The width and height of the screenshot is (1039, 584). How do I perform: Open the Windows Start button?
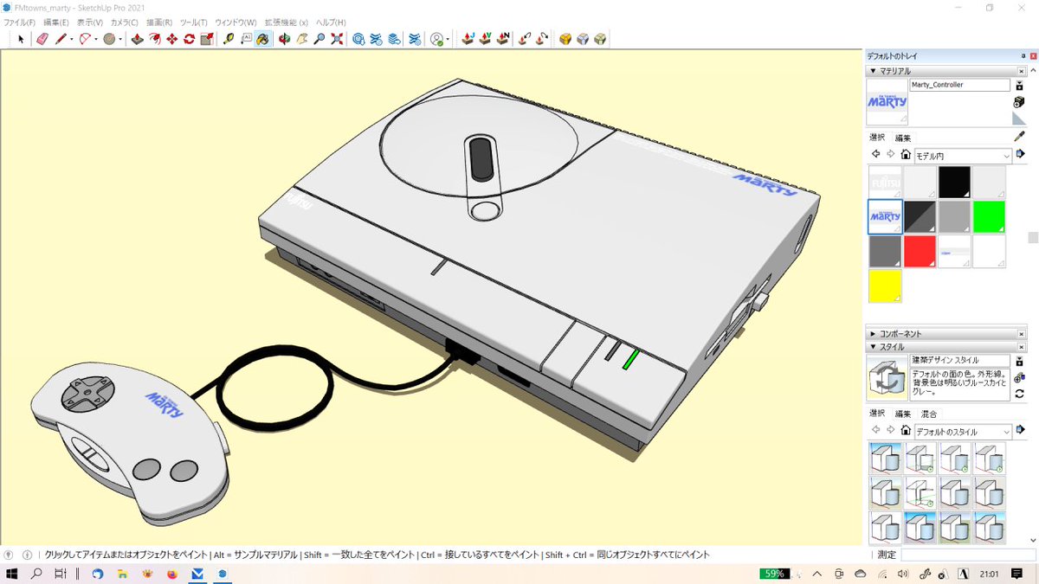12,574
